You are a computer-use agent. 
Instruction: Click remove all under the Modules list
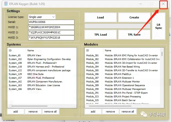pos(128,112)
